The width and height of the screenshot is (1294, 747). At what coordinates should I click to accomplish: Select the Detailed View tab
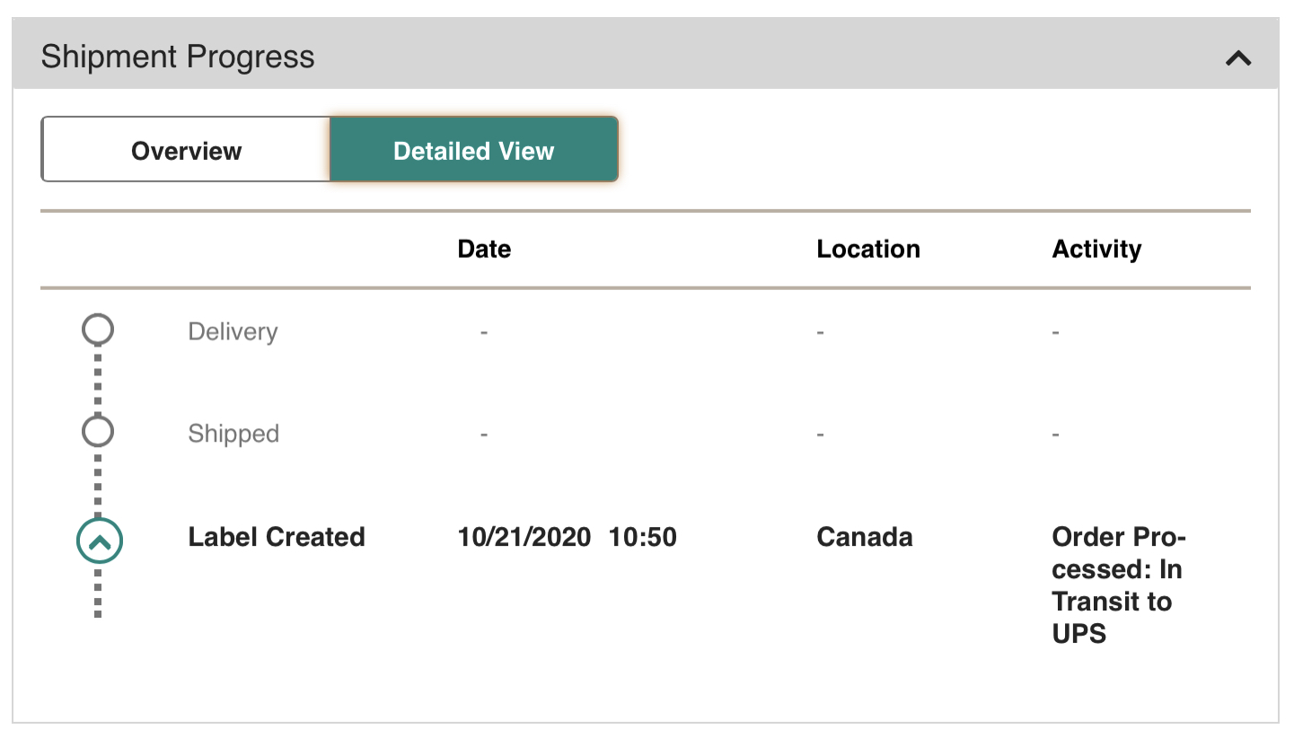[473, 150]
